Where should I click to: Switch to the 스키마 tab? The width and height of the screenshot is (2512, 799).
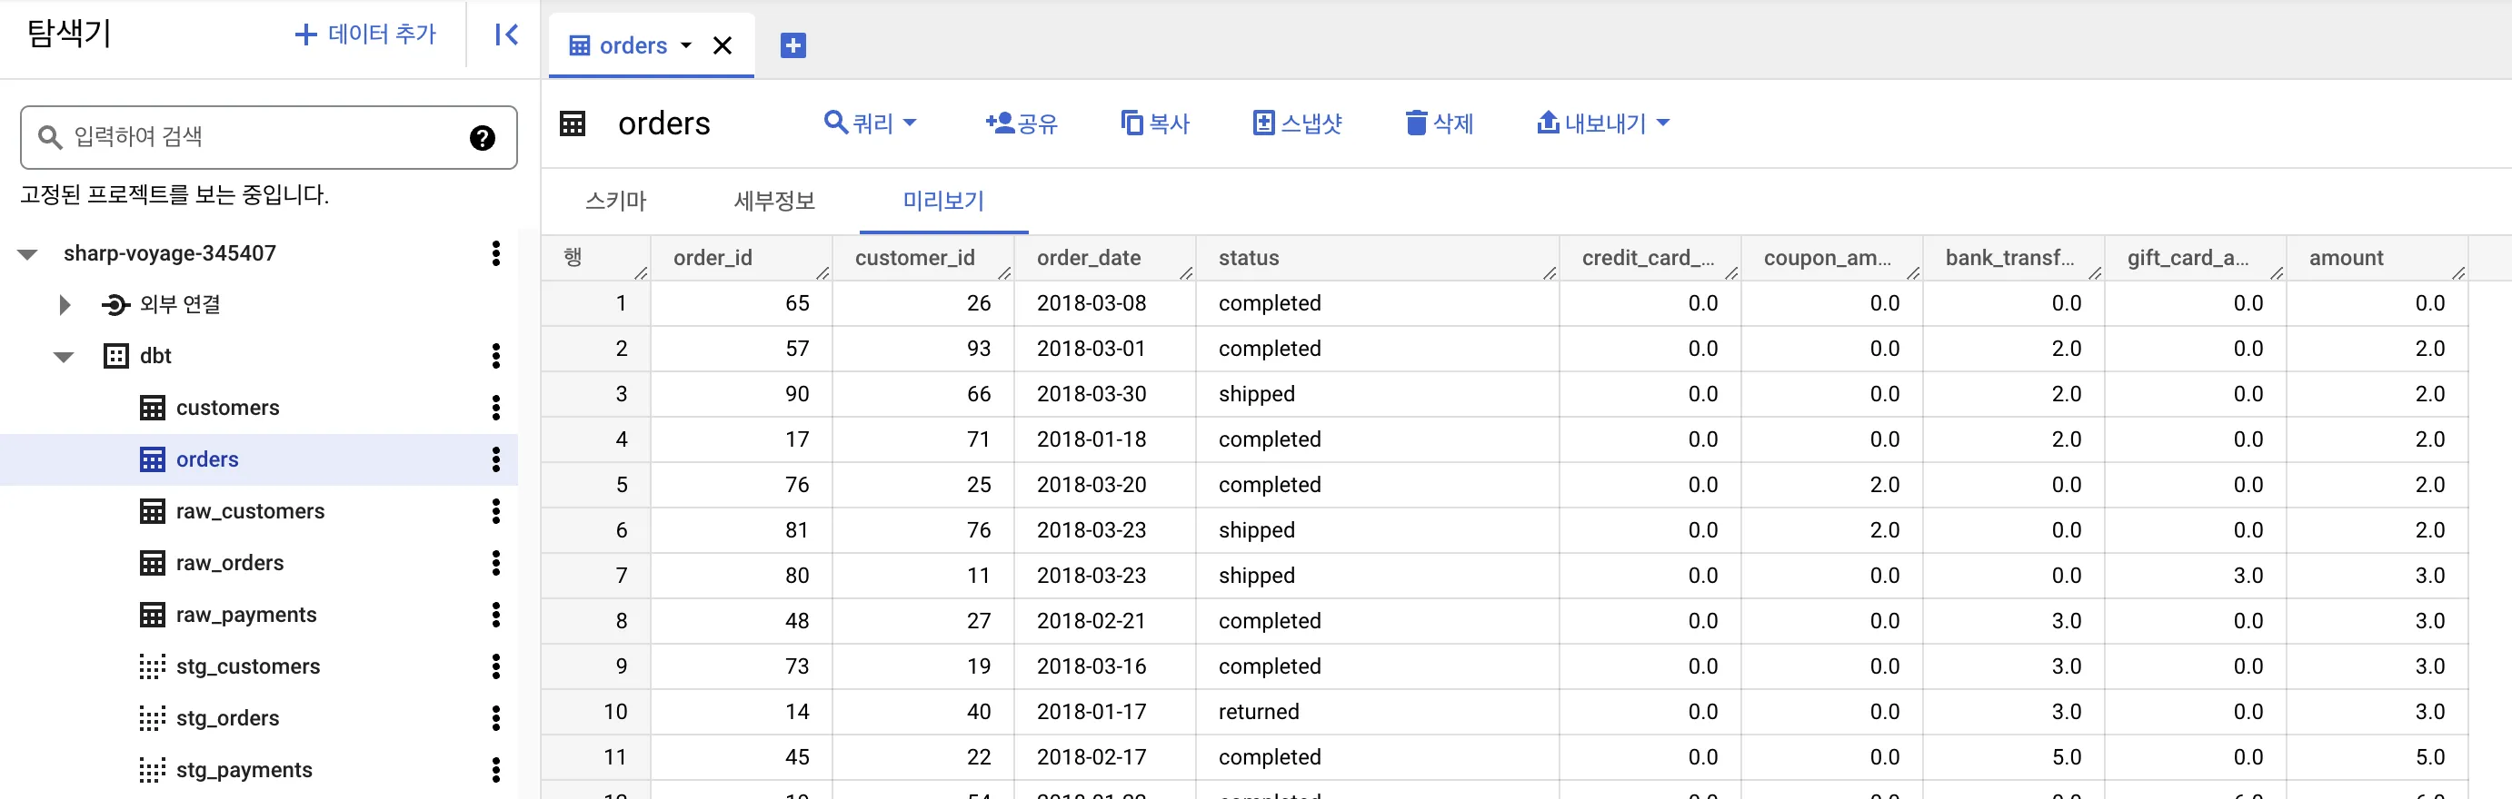click(615, 201)
